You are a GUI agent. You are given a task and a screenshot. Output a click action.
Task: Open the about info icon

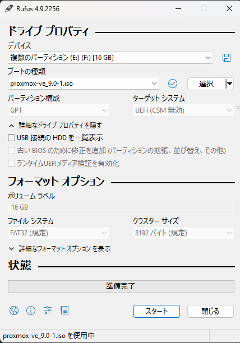point(31,310)
